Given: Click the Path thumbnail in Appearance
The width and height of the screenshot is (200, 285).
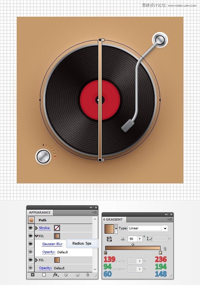Looking at the screenshot, I should click(31, 220).
